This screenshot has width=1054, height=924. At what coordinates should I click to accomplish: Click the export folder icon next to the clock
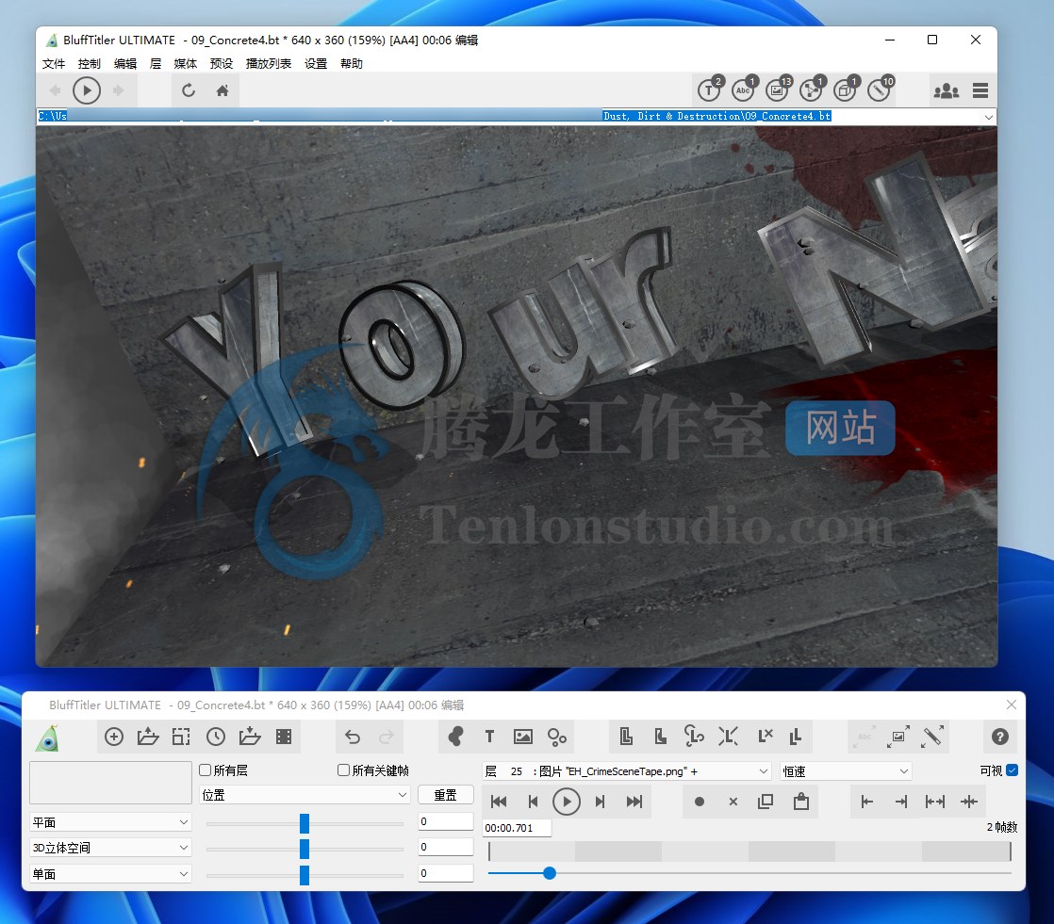250,737
